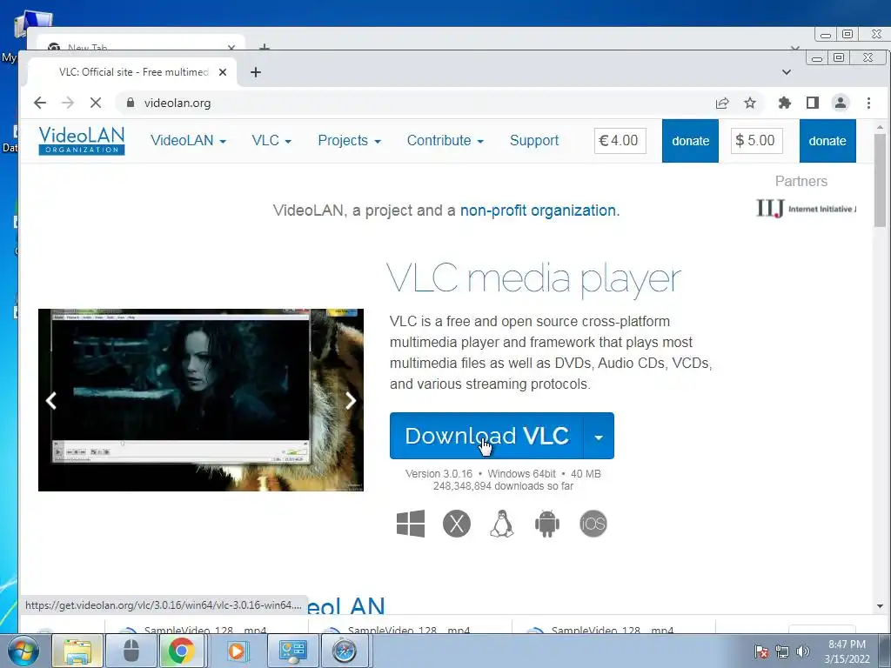Click donate button next to euro amount
Viewport: 891px width, 668px height.
pos(690,141)
